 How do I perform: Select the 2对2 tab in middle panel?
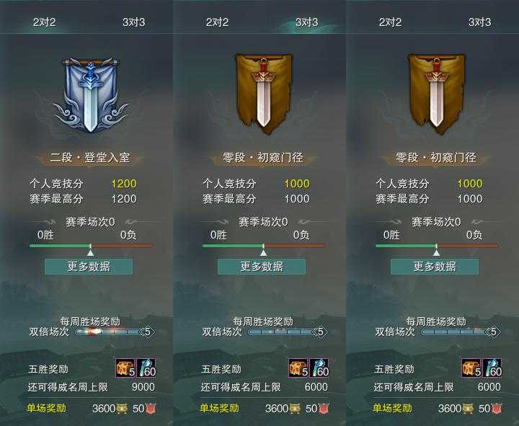pos(217,22)
